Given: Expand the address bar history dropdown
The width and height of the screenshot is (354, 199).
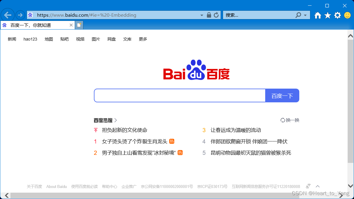Looking at the screenshot, I should [202, 15].
